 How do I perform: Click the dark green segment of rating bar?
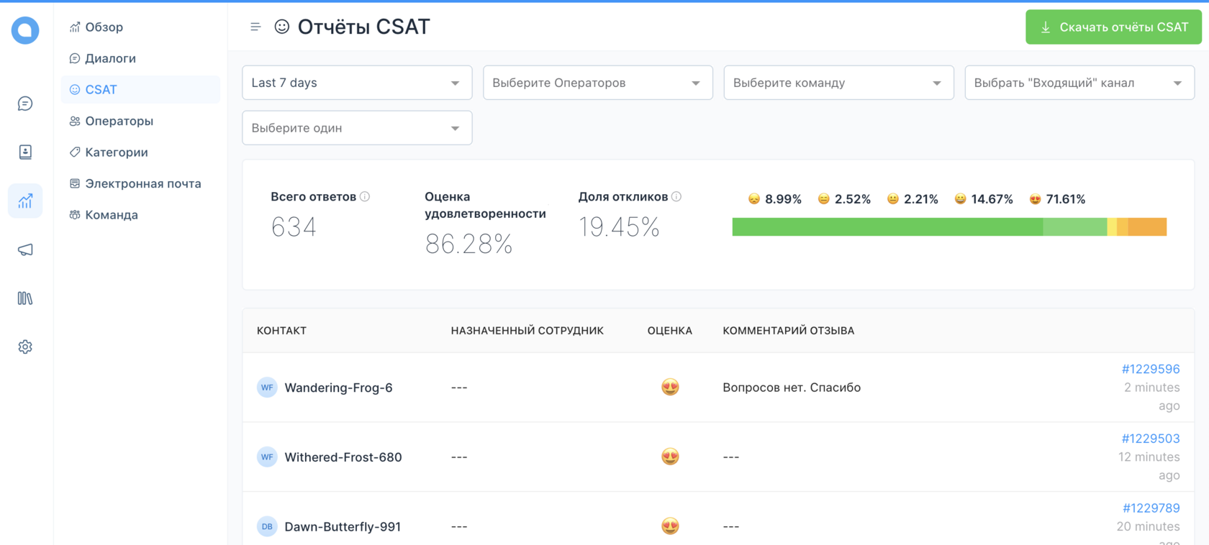887,226
